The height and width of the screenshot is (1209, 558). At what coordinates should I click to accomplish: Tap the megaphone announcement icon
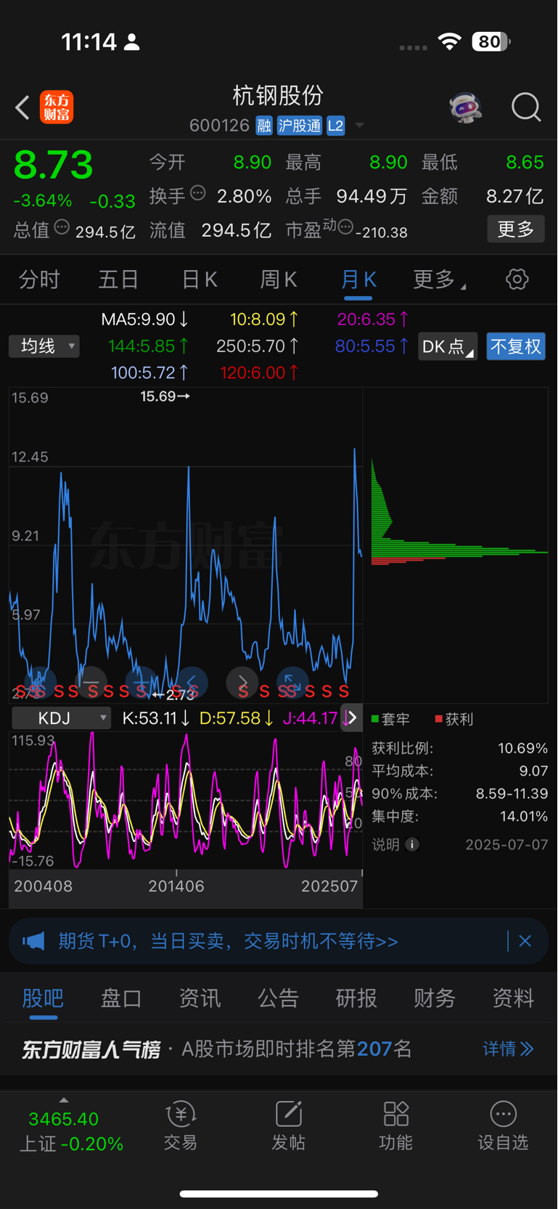(33, 941)
